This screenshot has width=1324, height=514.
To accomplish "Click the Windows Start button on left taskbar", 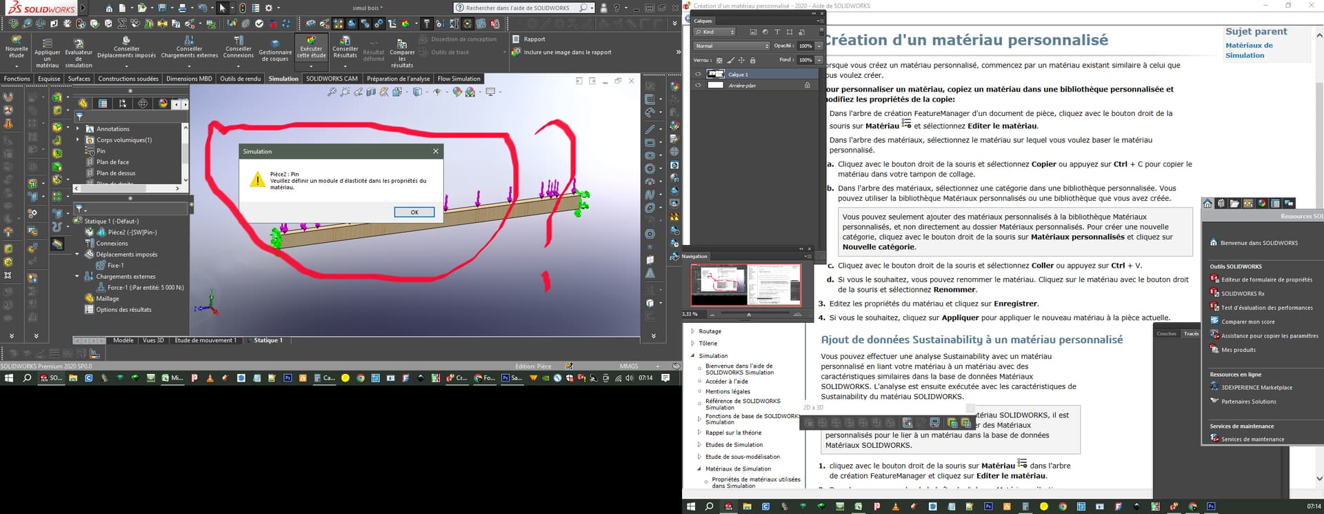I will [x=9, y=378].
